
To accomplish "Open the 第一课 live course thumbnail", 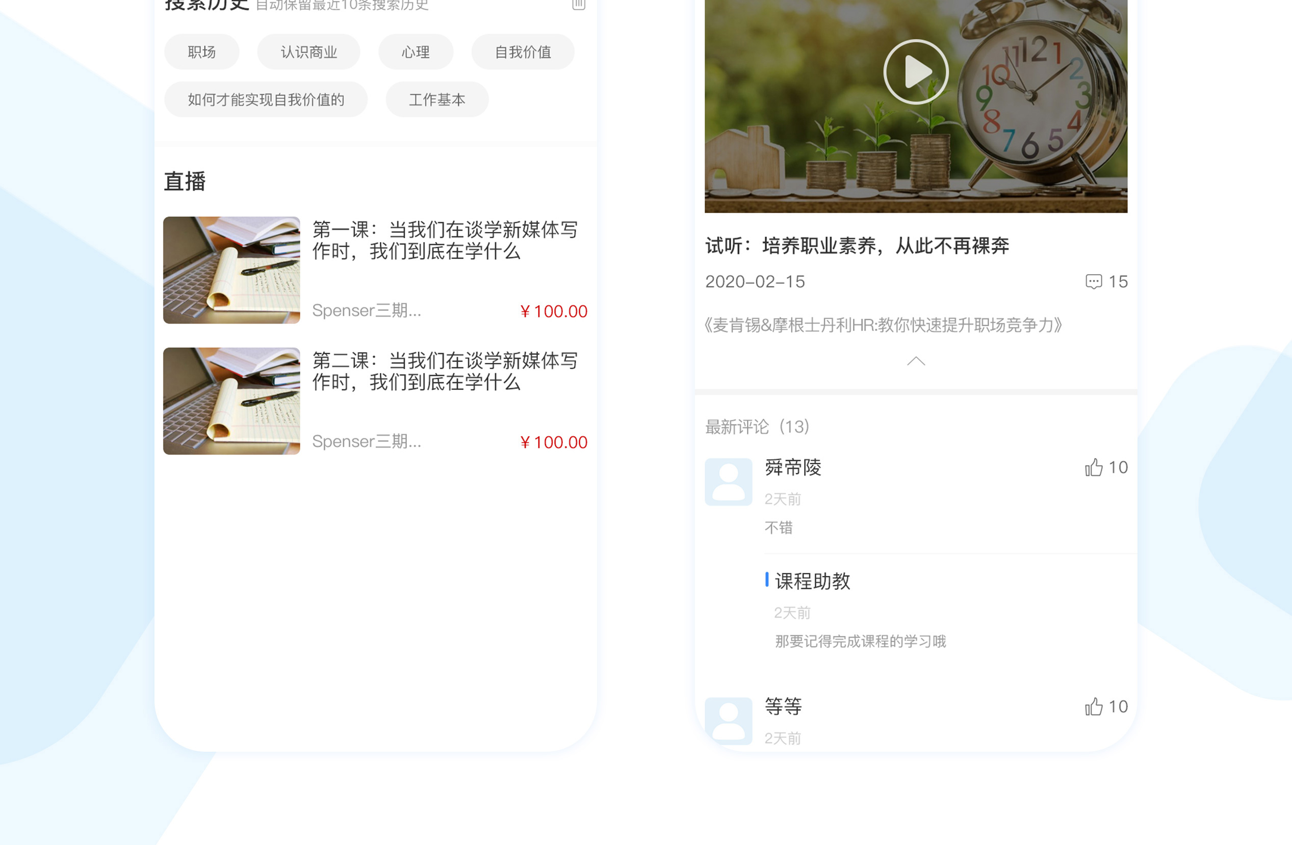I will pos(231,270).
